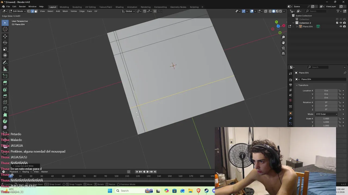
Task: Open the Scene properties tab
Action: (x=290, y=95)
